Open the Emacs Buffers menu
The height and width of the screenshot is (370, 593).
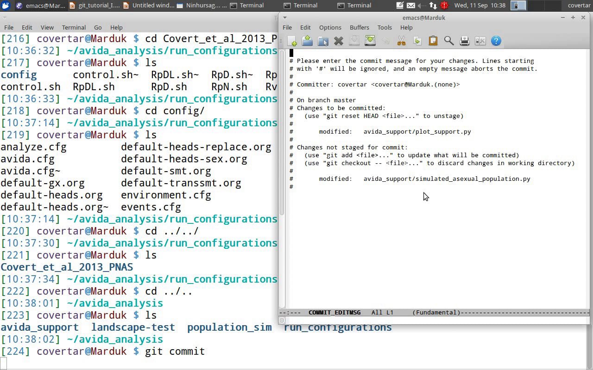pyautogui.click(x=360, y=27)
